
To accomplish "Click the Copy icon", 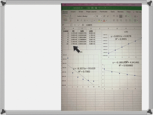I will click(x=70, y=19).
